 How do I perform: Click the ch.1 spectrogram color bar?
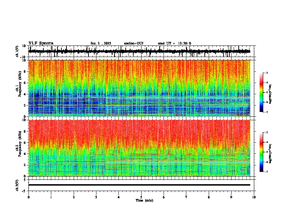261,92
